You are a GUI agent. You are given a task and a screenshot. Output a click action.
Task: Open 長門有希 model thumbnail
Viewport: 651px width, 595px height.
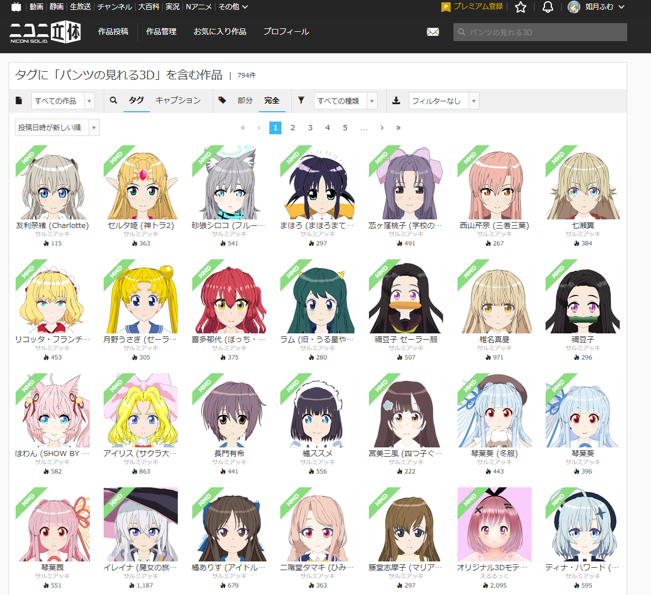tap(229, 410)
